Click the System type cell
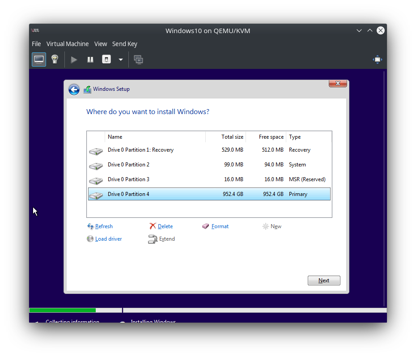This screenshot has width=416, height=357. click(297, 165)
